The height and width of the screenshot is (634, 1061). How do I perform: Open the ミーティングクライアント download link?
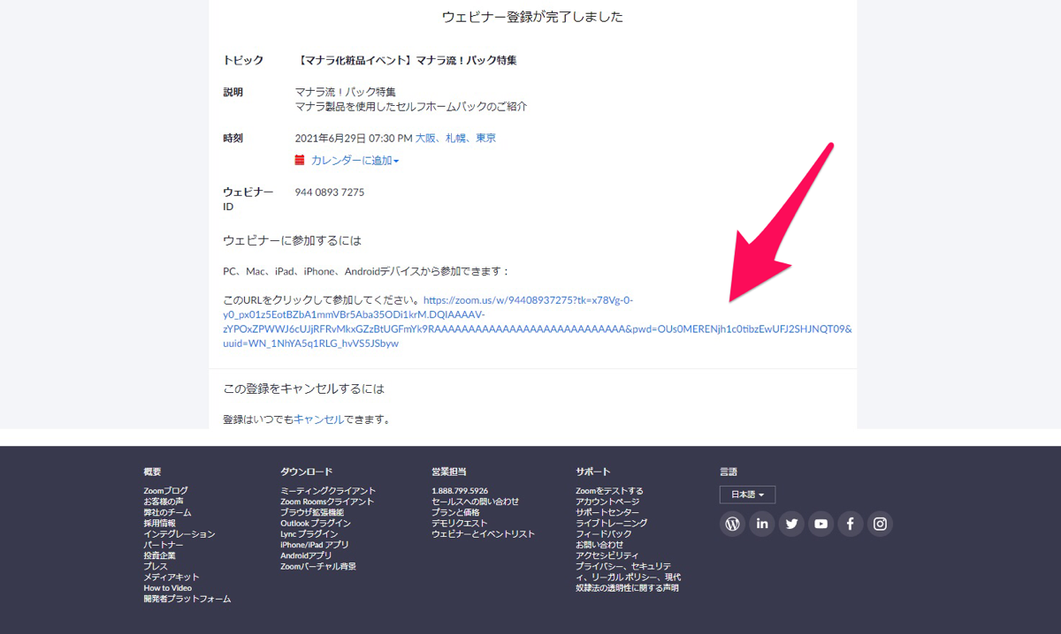pyautogui.click(x=328, y=491)
